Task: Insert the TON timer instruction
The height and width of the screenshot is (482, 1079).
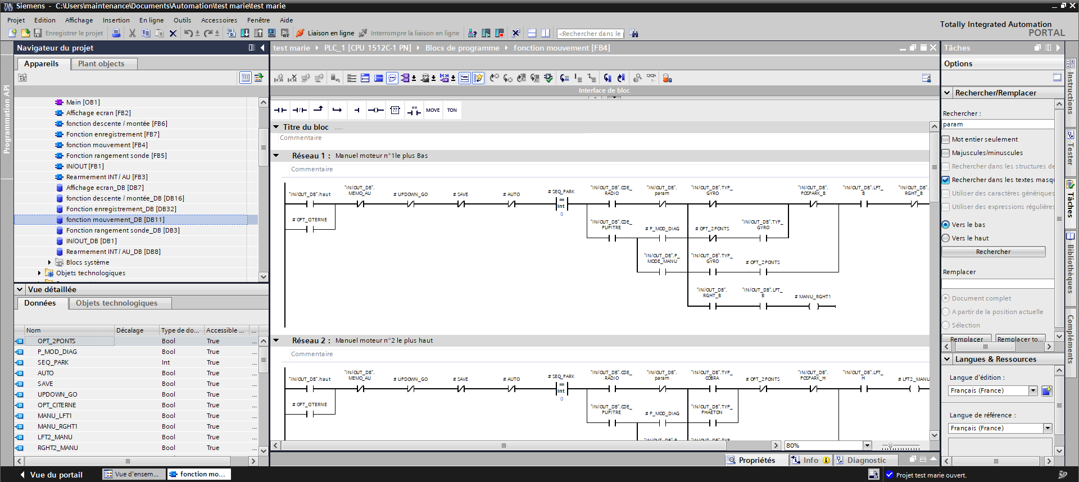Action: coord(452,110)
